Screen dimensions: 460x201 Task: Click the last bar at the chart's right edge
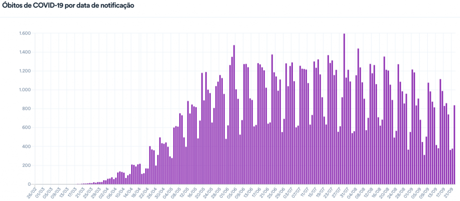point(455,145)
